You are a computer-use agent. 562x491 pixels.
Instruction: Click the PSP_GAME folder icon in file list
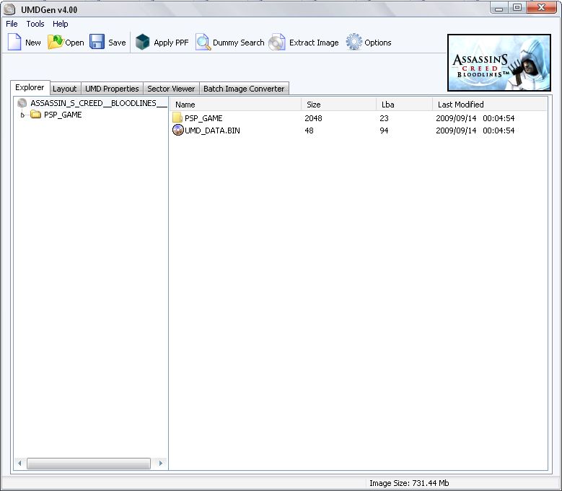click(177, 118)
